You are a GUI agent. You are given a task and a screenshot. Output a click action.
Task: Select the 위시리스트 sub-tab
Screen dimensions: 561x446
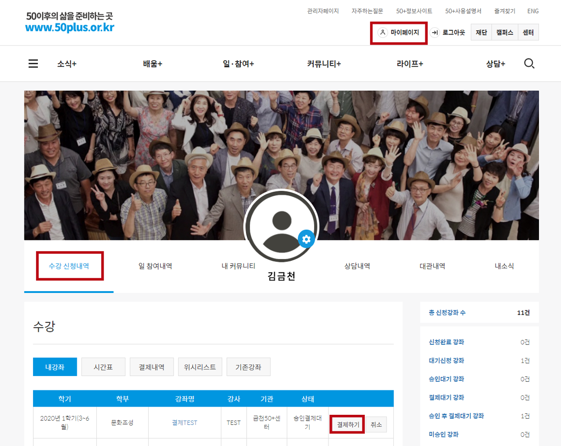click(200, 367)
